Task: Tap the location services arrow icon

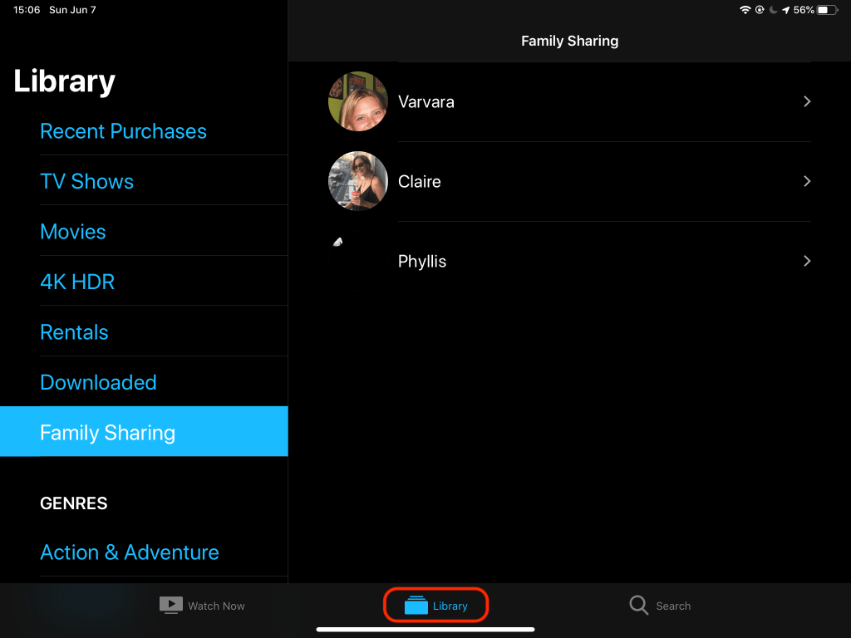Action: (785, 10)
